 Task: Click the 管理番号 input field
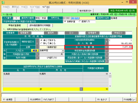(105, 33)
